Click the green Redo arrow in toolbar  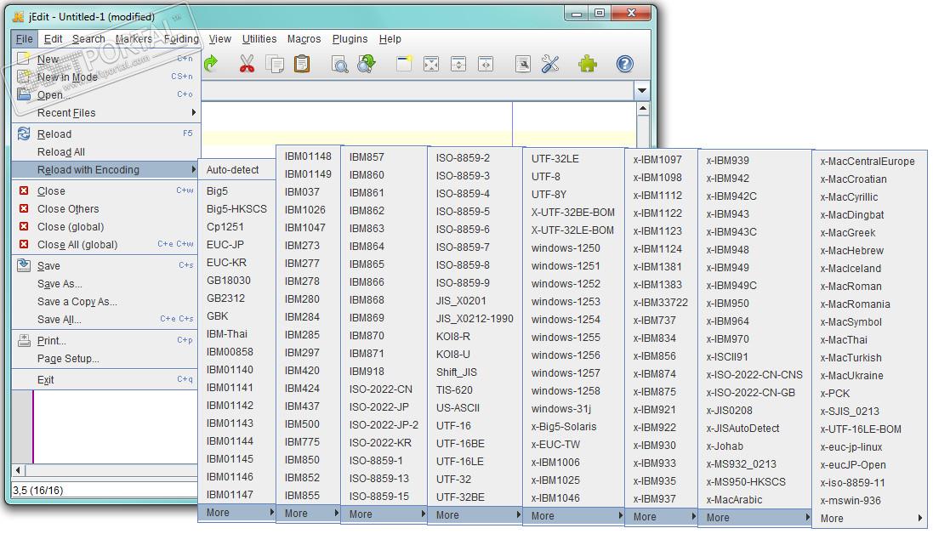coord(211,64)
